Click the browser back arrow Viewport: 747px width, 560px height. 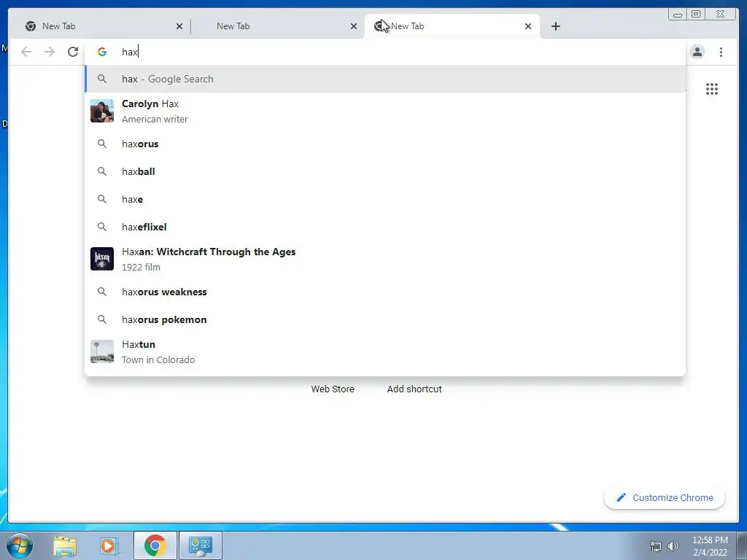tap(26, 52)
